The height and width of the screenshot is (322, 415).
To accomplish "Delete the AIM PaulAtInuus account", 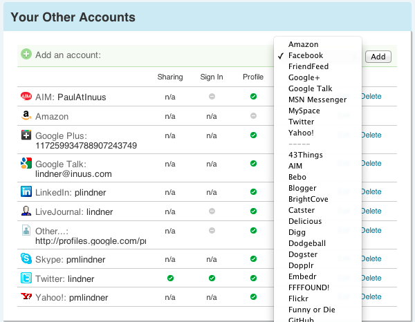I will (x=371, y=96).
